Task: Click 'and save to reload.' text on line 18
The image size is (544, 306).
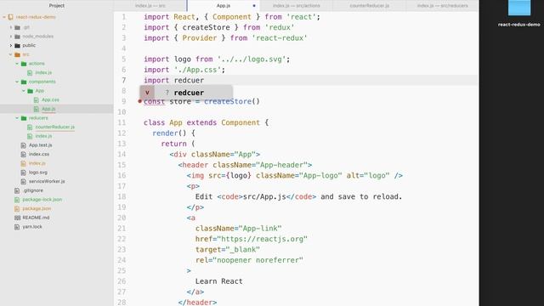Action: [361, 196]
